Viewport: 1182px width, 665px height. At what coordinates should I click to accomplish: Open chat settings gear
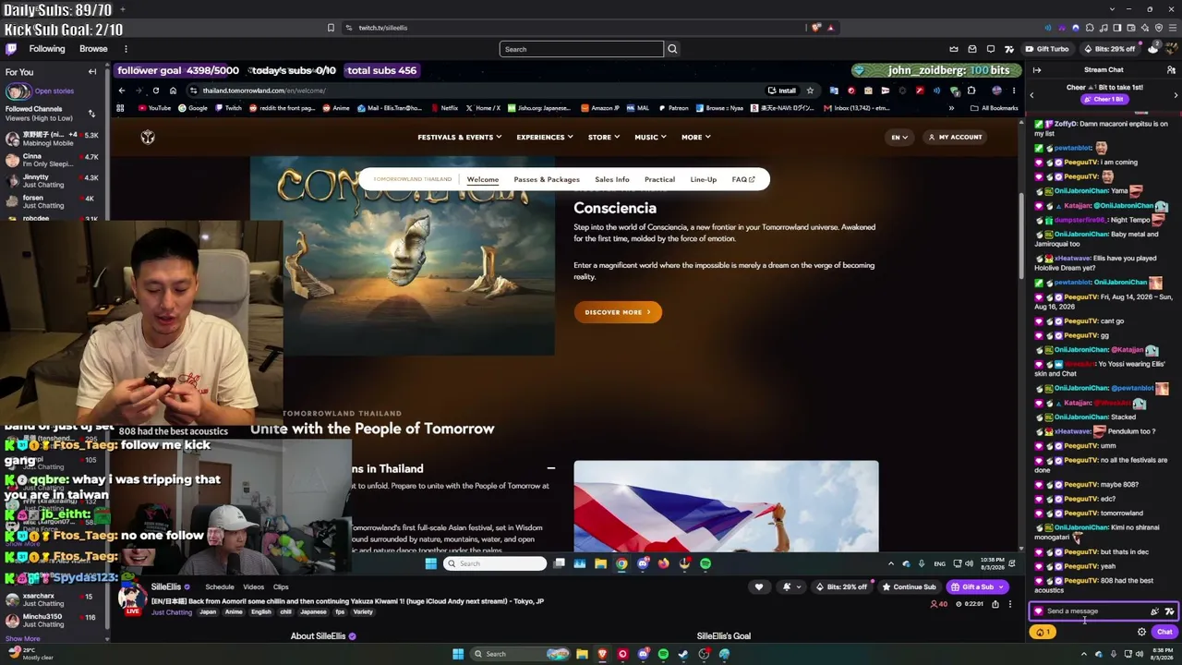point(1141,633)
